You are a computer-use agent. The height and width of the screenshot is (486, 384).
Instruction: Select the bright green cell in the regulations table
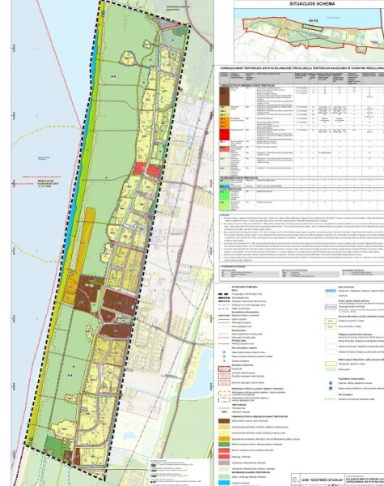click(x=225, y=195)
